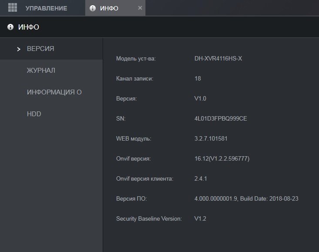Click the firmware version with Build Date value

click(x=246, y=198)
